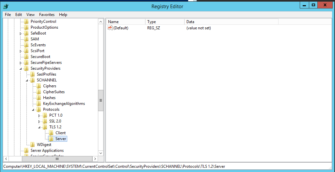Image resolution: width=335 pixels, height=172 pixels.
Task: Open the Favorites menu
Action: pyautogui.click(x=47, y=15)
